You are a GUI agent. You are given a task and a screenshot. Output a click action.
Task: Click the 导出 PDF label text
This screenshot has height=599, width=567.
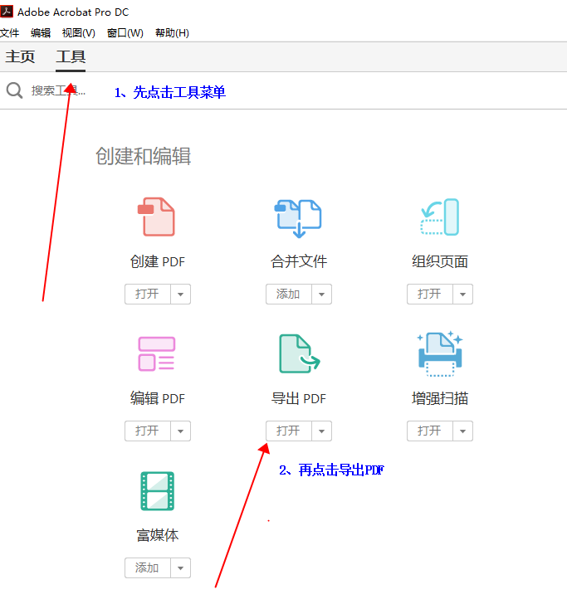299,398
